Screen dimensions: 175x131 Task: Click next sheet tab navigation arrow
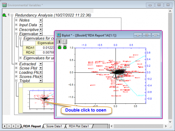[x=9, y=126]
